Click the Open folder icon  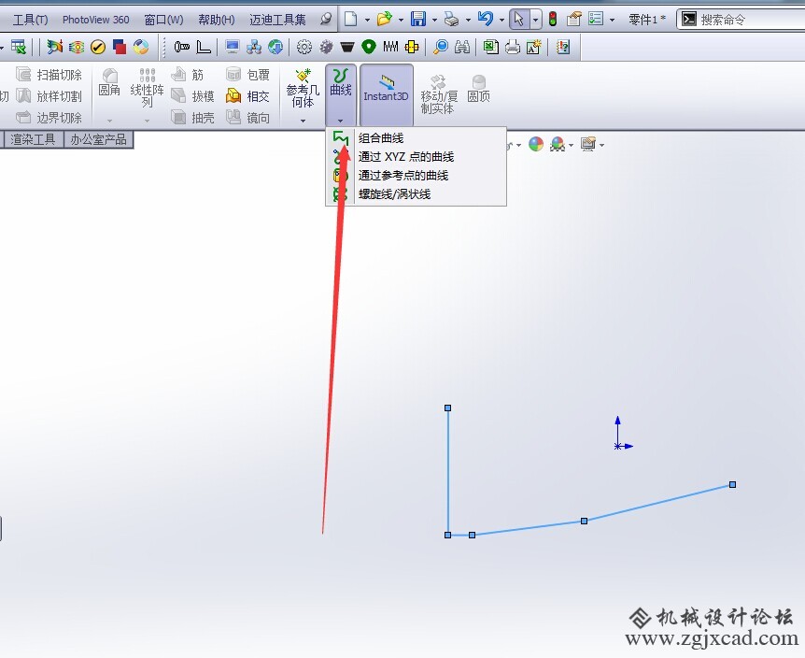click(x=384, y=20)
